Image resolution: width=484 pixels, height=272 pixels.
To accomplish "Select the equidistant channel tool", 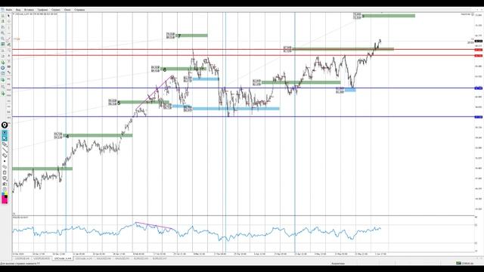I will 8,44.
